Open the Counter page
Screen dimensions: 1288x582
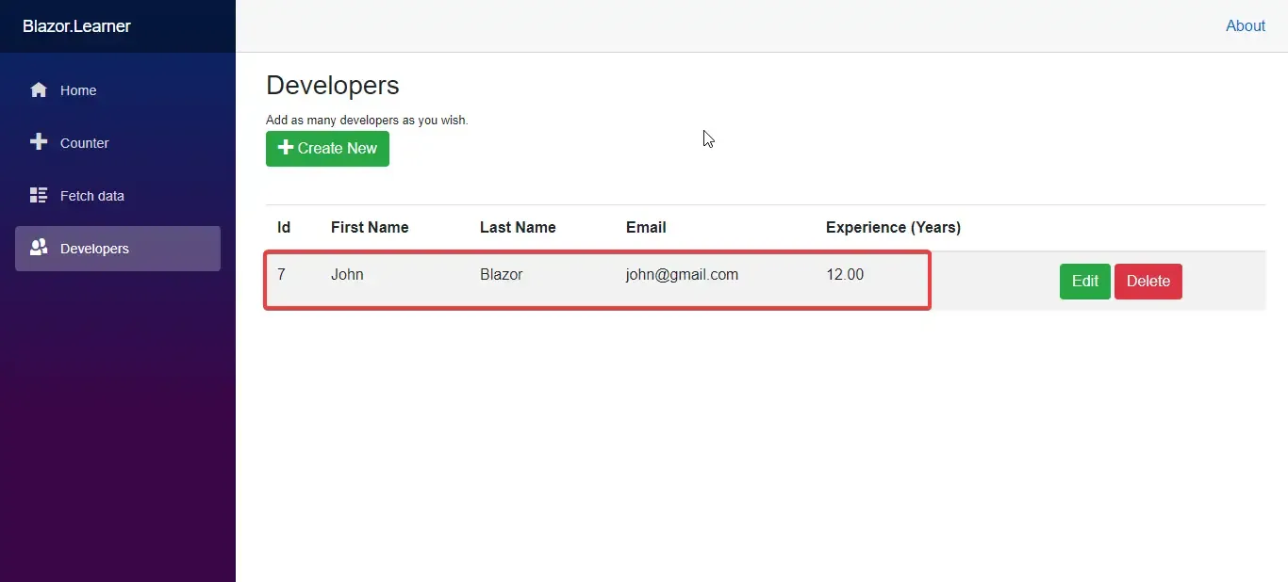point(84,143)
